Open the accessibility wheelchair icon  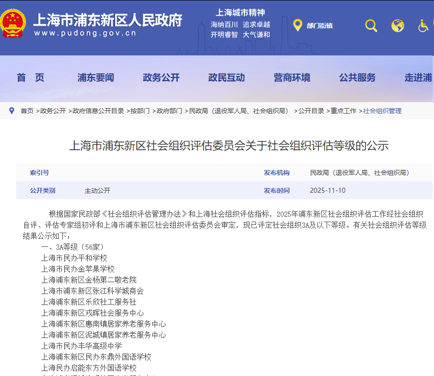point(423,26)
